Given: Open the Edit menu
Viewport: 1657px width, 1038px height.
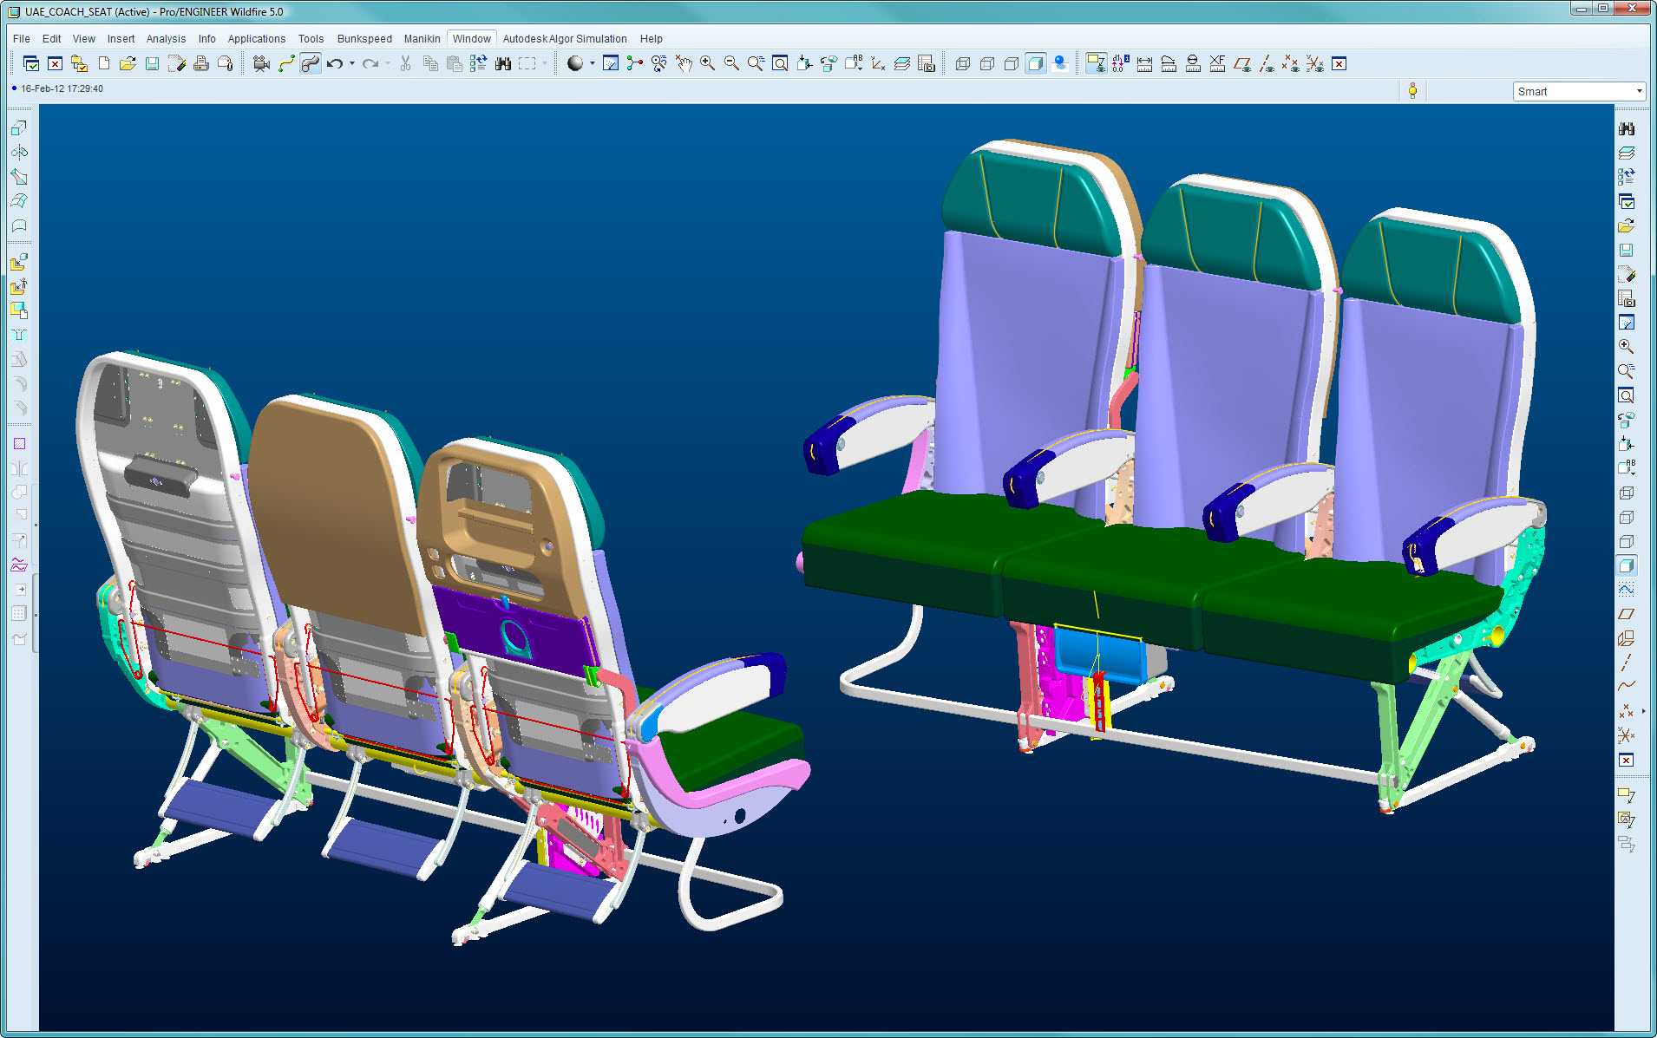Looking at the screenshot, I should coord(51,39).
